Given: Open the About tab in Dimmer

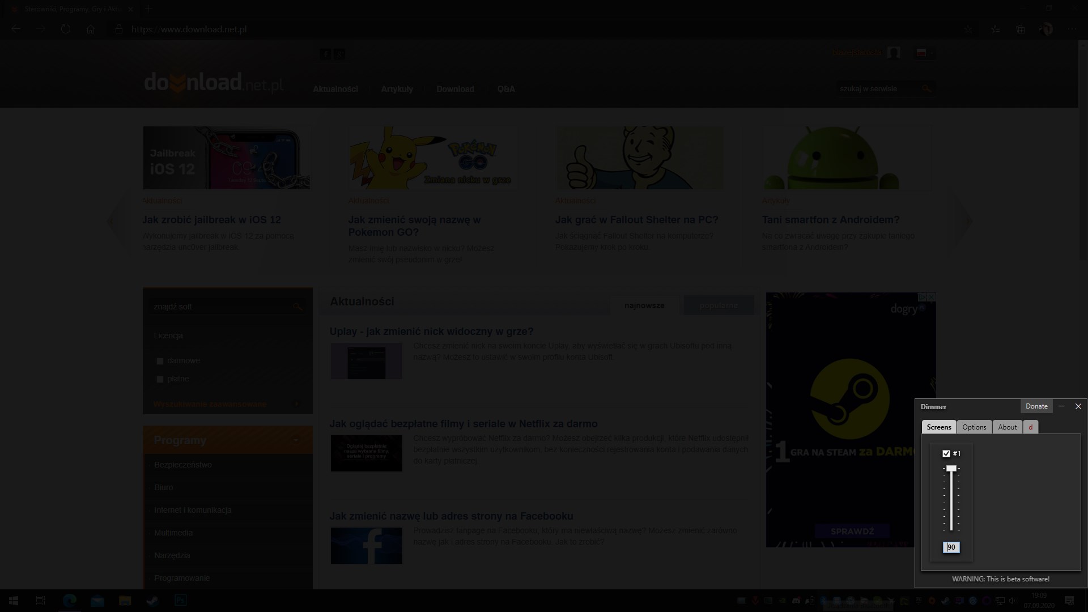Looking at the screenshot, I should [1007, 427].
